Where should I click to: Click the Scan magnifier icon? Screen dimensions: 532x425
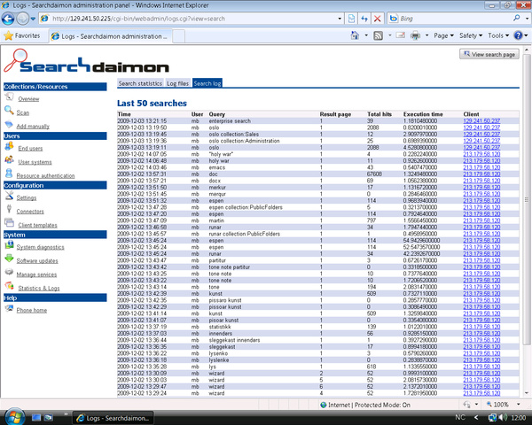(x=9, y=111)
